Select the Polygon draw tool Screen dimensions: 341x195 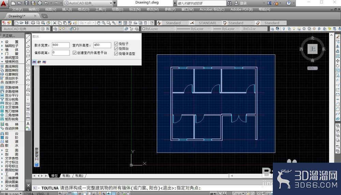click(x=28, y=51)
